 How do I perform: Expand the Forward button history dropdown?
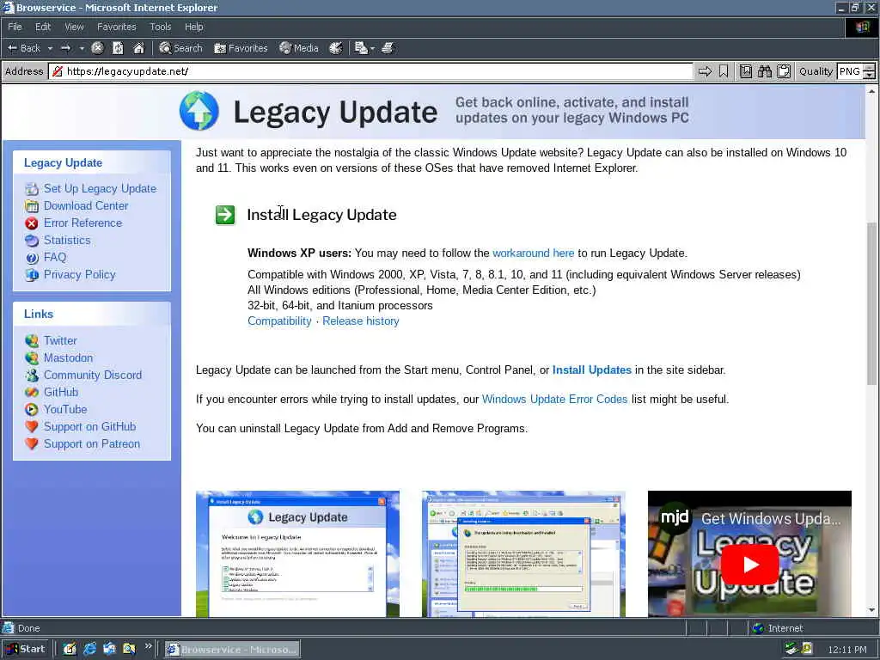(82, 48)
